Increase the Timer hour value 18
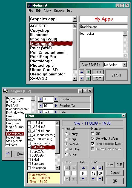 point(93,168)
